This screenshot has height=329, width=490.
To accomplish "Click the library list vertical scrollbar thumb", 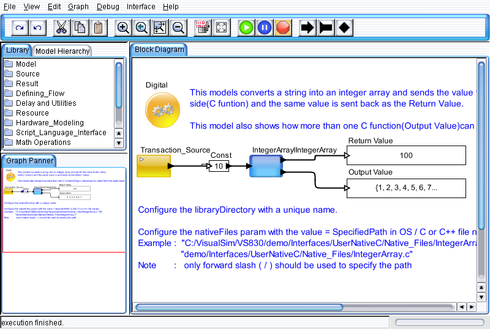I will [119, 85].
